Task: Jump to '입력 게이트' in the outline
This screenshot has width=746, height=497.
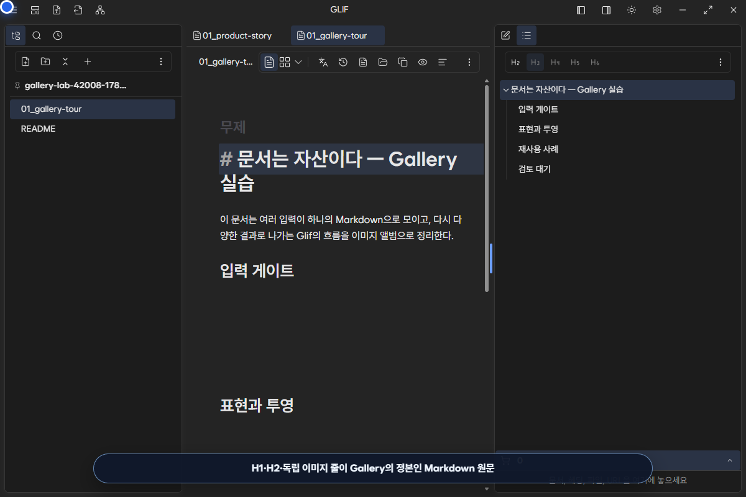Action: point(538,109)
